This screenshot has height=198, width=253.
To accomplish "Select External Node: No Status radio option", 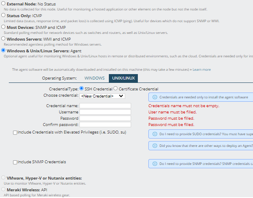I will 3,3.
